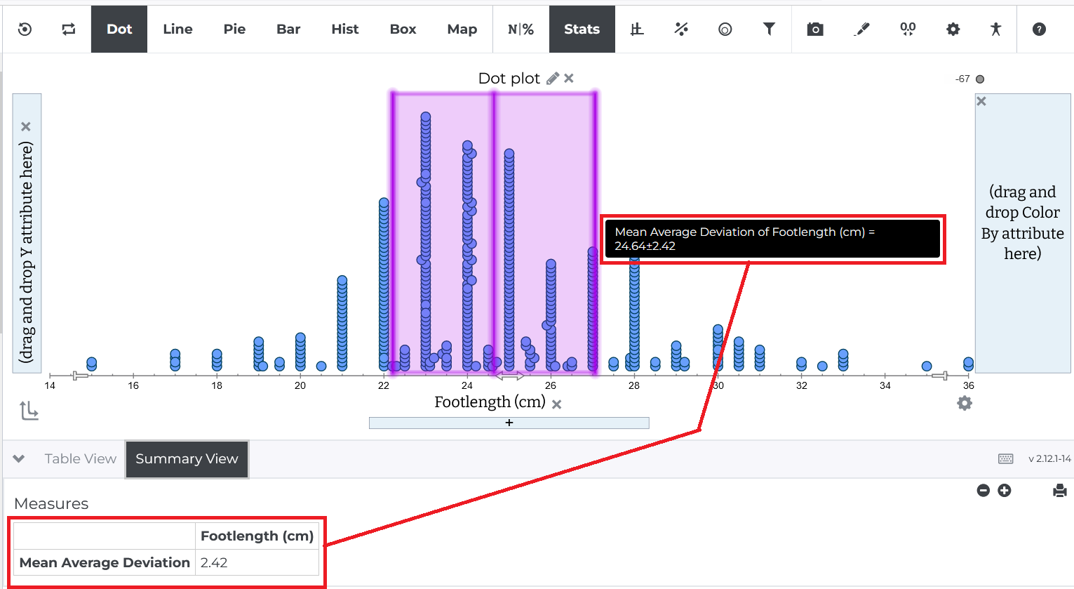Select the paintbrush color tool
Viewport: 1074px width, 589px height.
point(861,29)
